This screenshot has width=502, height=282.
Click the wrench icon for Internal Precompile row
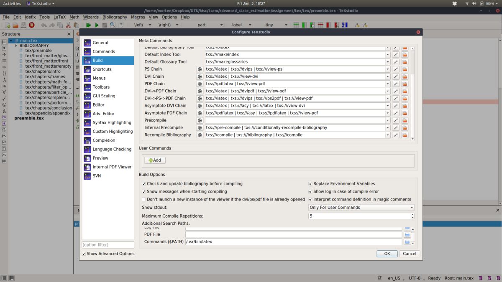(396, 127)
